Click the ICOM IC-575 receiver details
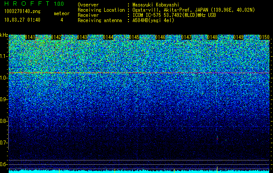Image resolution: width=273 pixels, height=173 pixels. click(174, 15)
